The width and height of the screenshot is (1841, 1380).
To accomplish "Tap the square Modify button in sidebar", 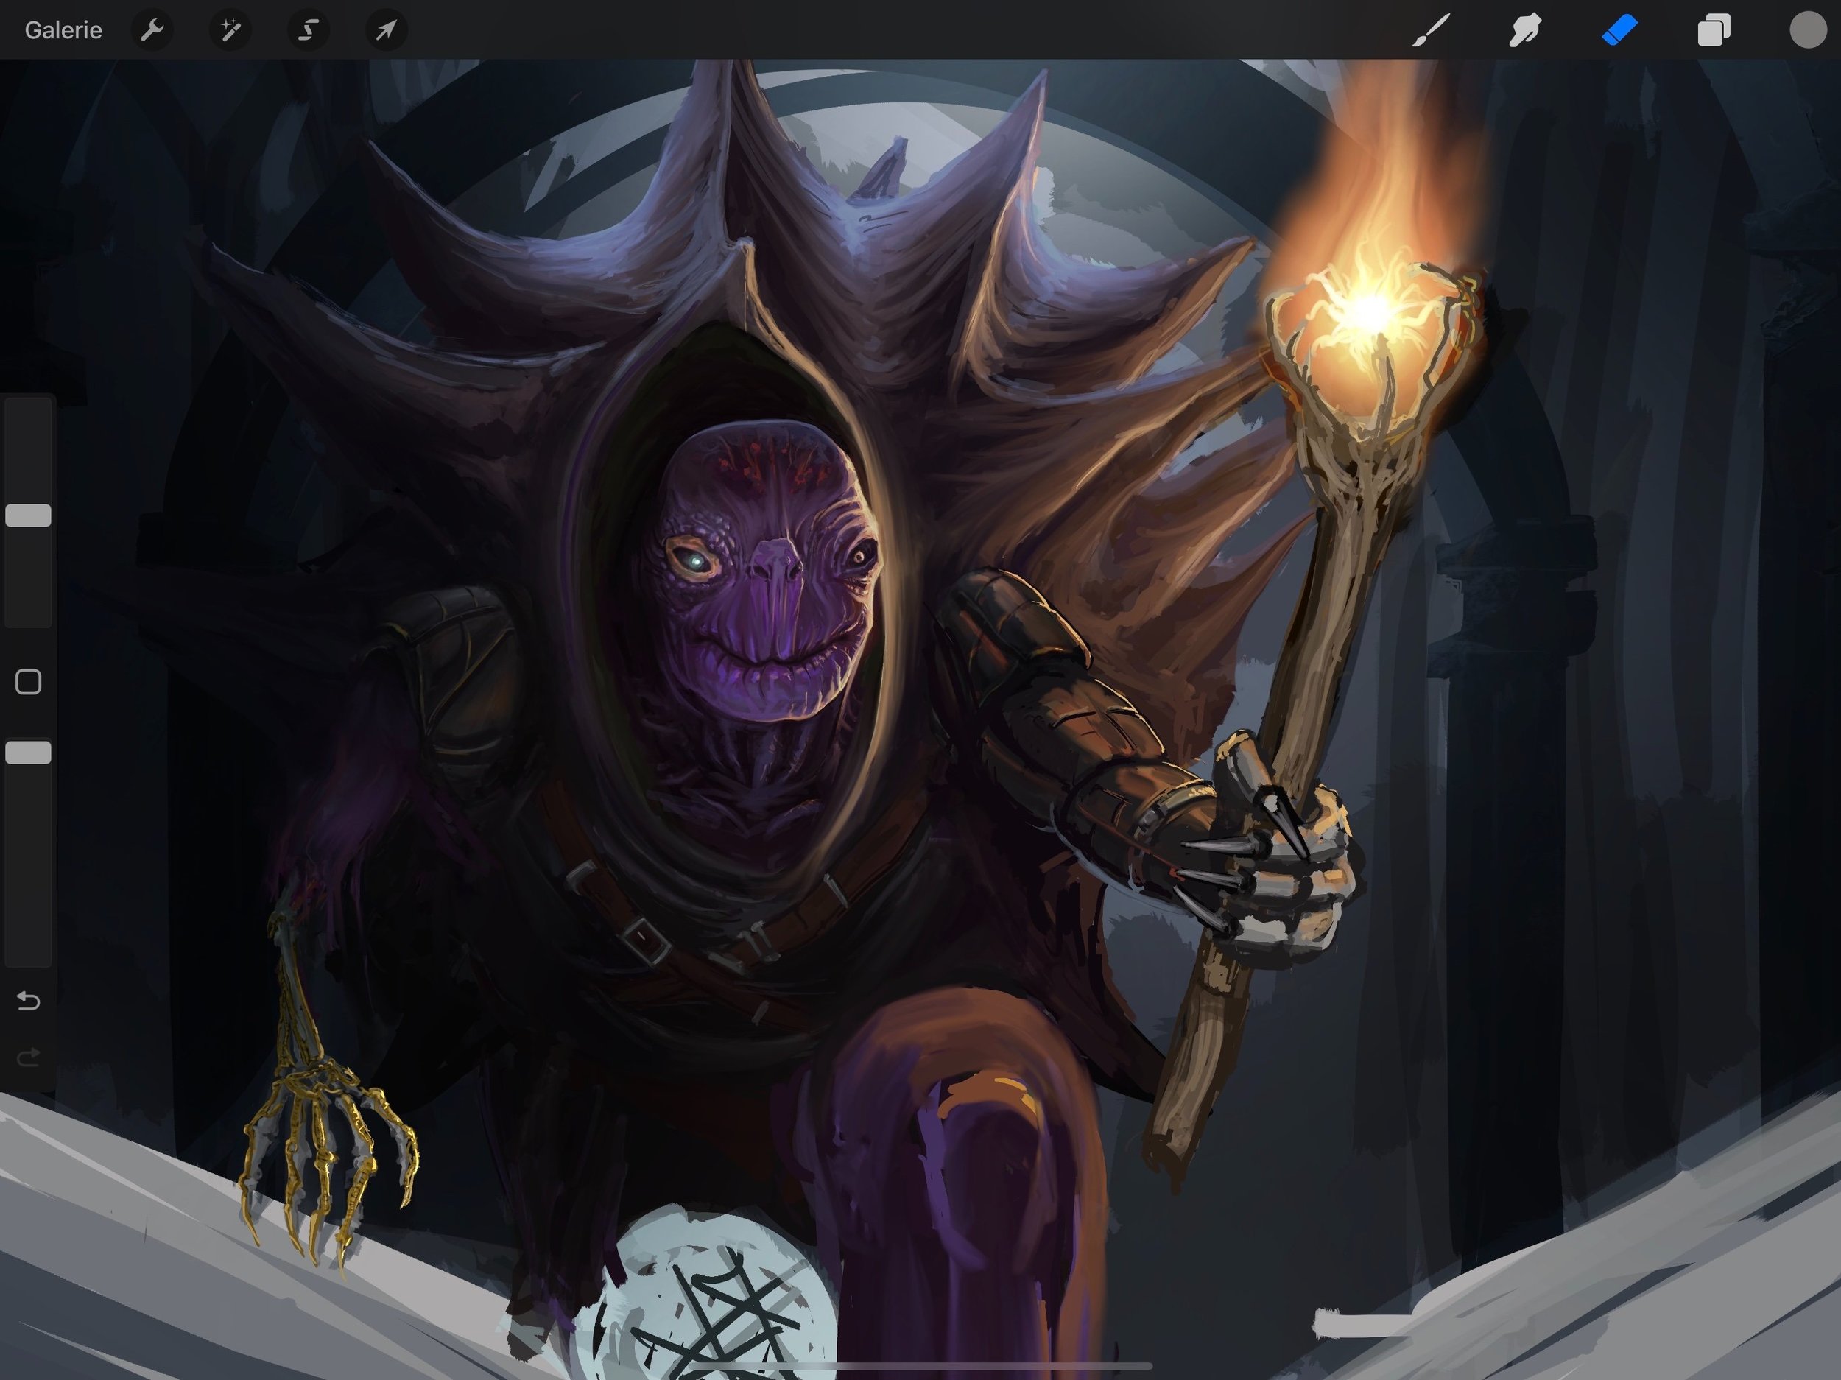I will (x=28, y=682).
